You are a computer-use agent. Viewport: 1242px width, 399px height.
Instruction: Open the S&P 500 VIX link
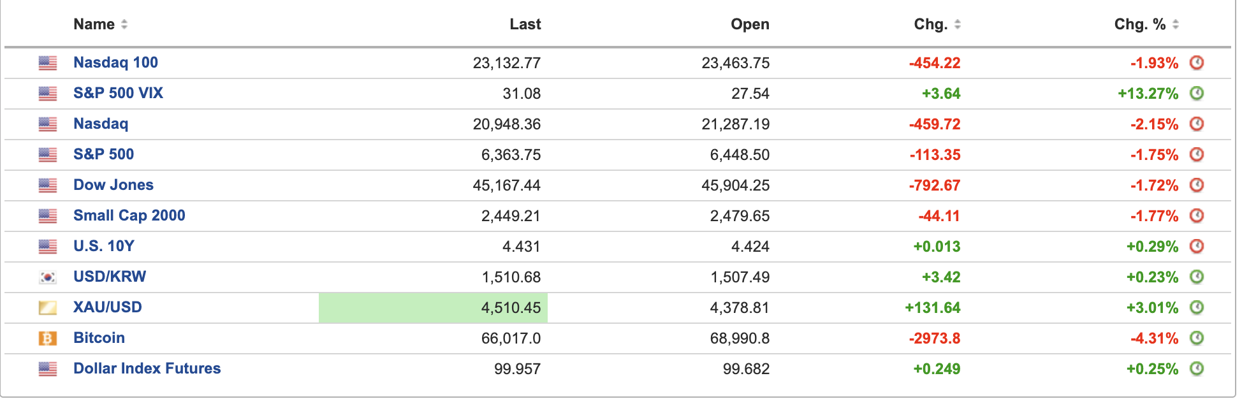(118, 93)
